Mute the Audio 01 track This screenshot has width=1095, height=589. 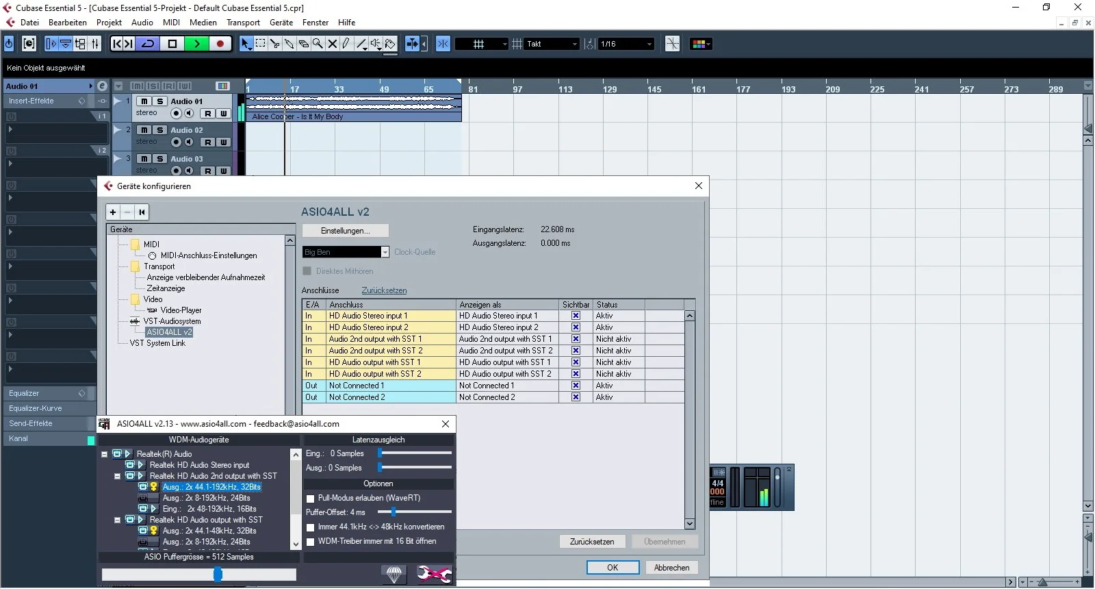[x=144, y=101]
